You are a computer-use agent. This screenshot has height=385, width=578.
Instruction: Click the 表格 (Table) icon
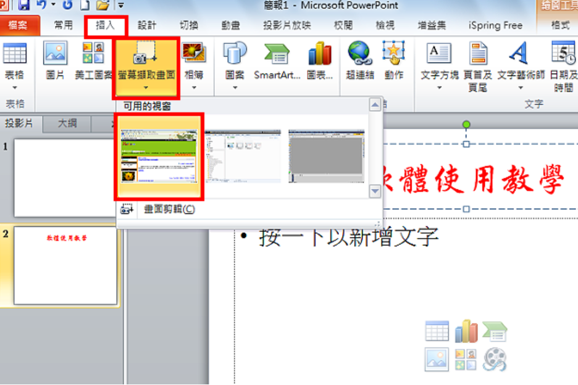15,54
